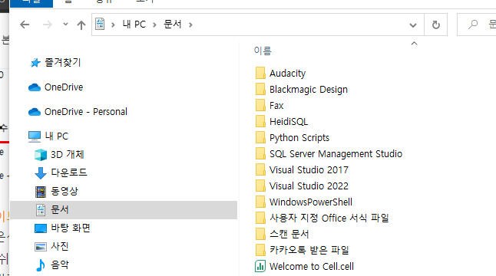Select the Python Scripts folder
This screenshot has width=496, height=276.
pos(299,138)
